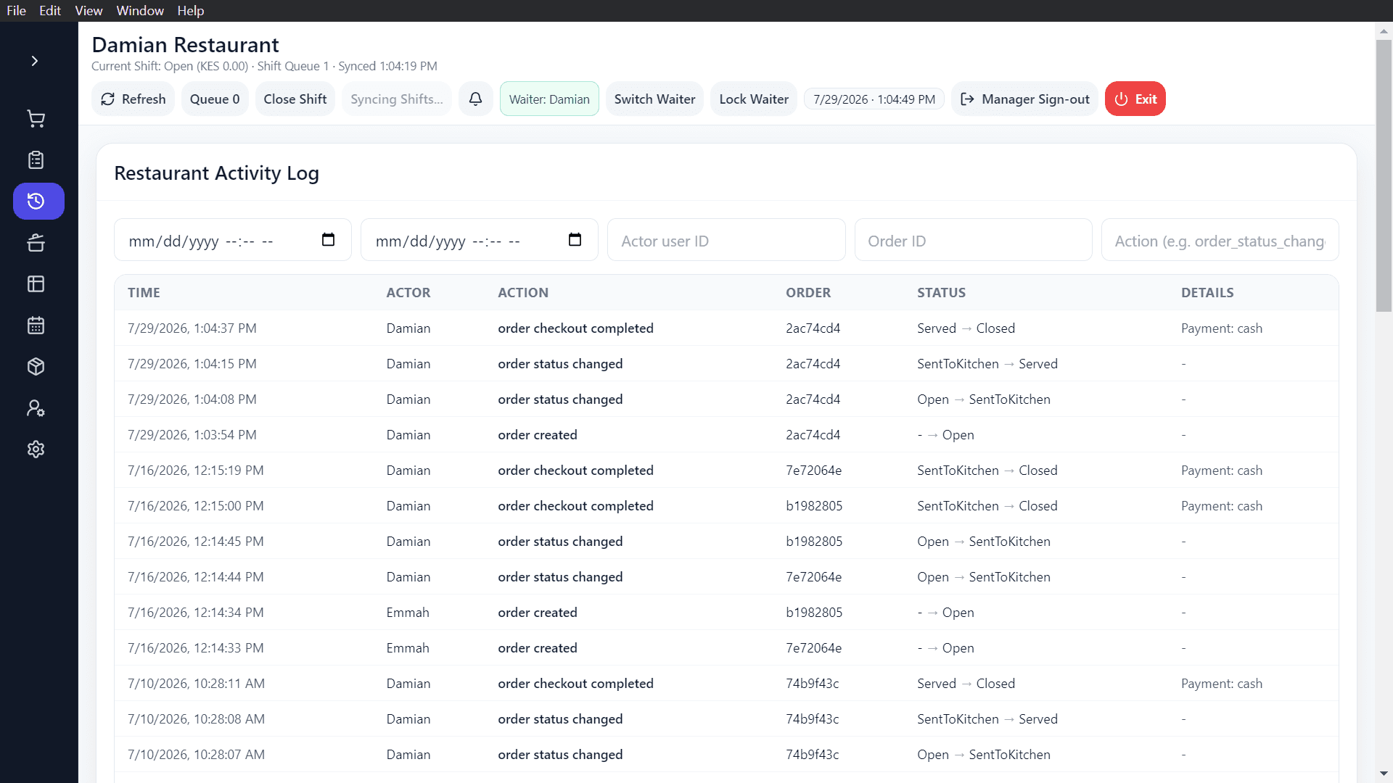This screenshot has width=1393, height=783.
Task: Click the red Exit button
Action: coord(1135,99)
